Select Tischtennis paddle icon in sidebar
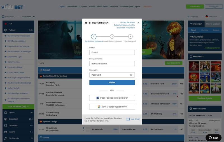 (x=6, y=138)
